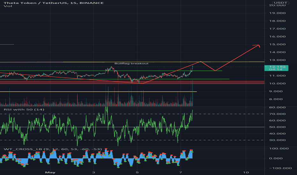Viewport: 297px width, 175px height.
Task: Click the Vol indicator label
Action: tap(8, 6)
